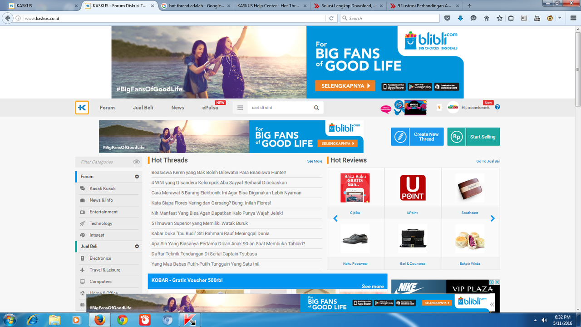
Task: Open Jual Beli in site navigation
Action: (x=143, y=108)
